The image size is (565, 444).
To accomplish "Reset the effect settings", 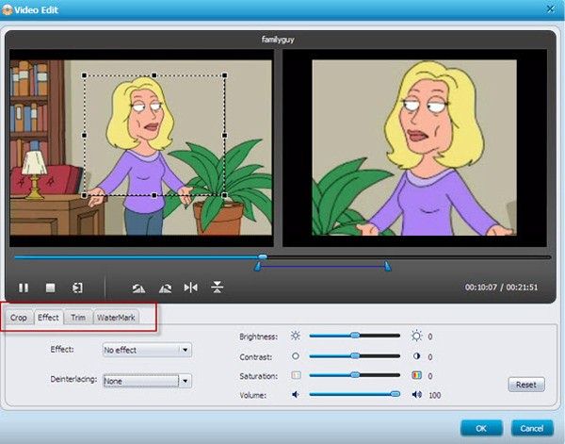I will click(526, 385).
